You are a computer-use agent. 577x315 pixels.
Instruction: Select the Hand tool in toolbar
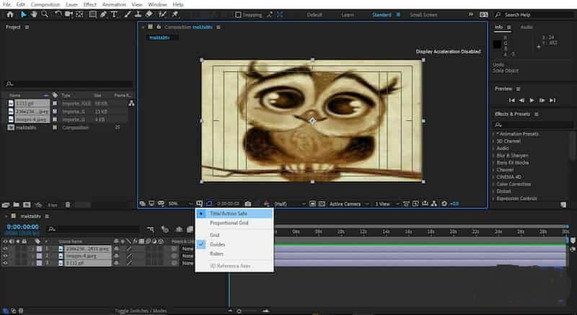pyautogui.click(x=34, y=14)
